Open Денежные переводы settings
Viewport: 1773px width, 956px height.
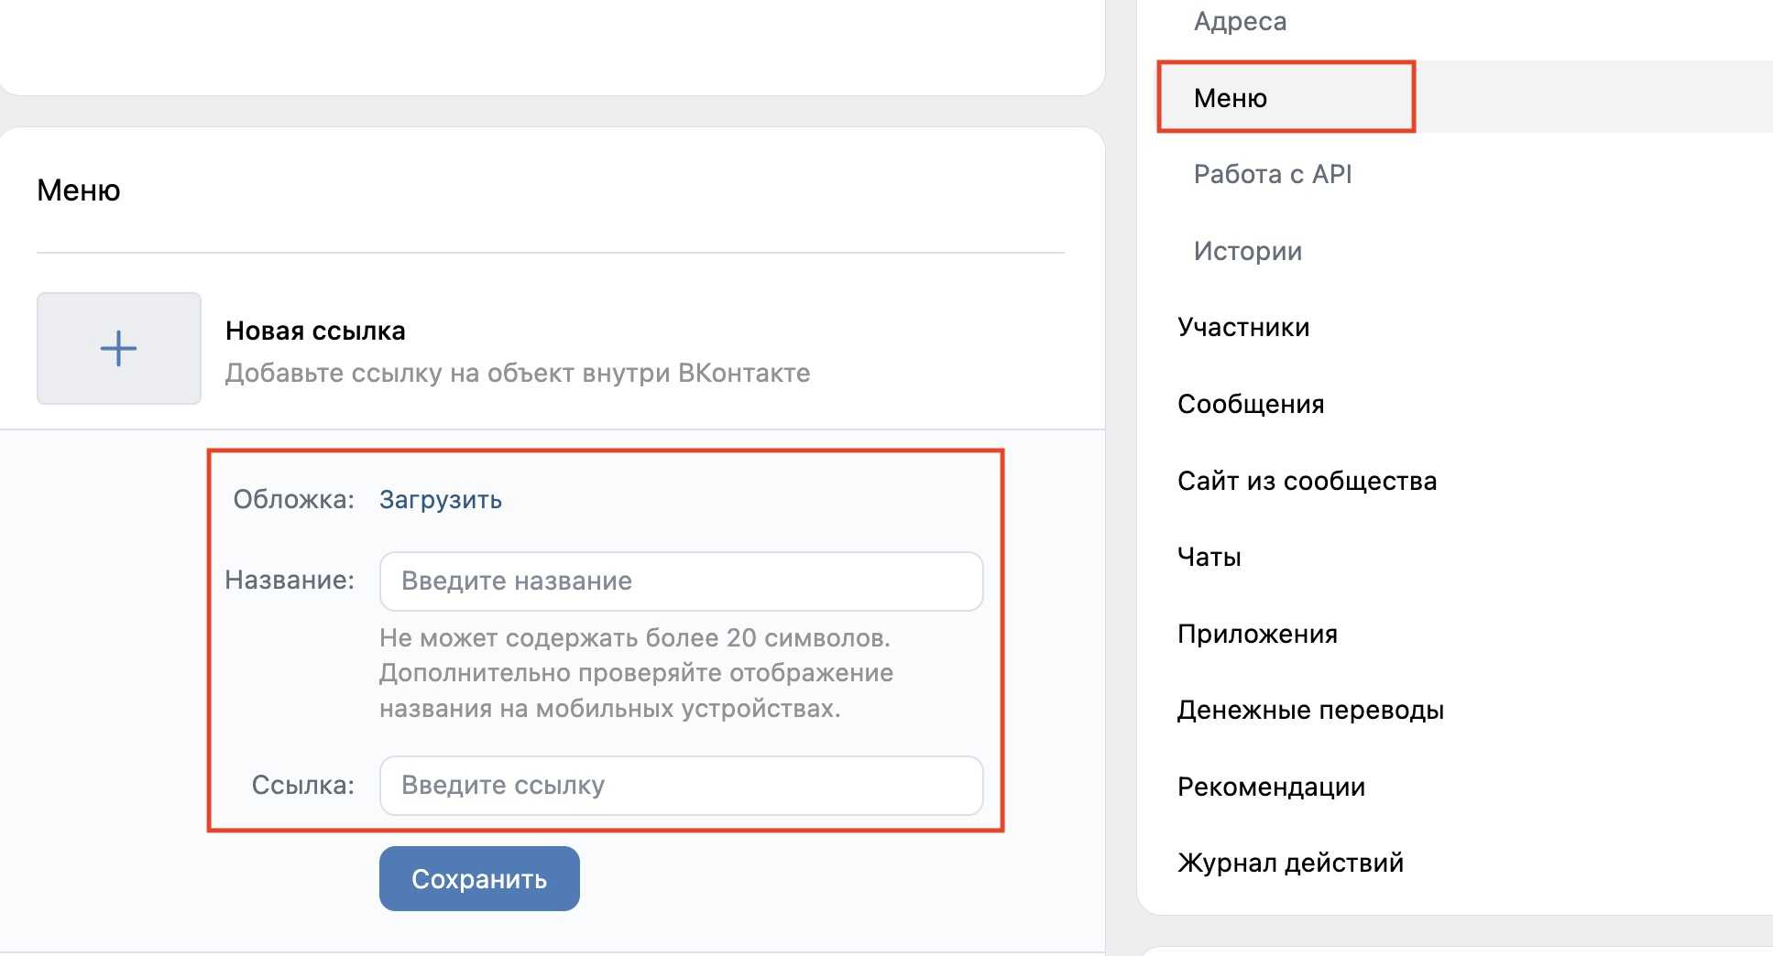[1310, 710]
